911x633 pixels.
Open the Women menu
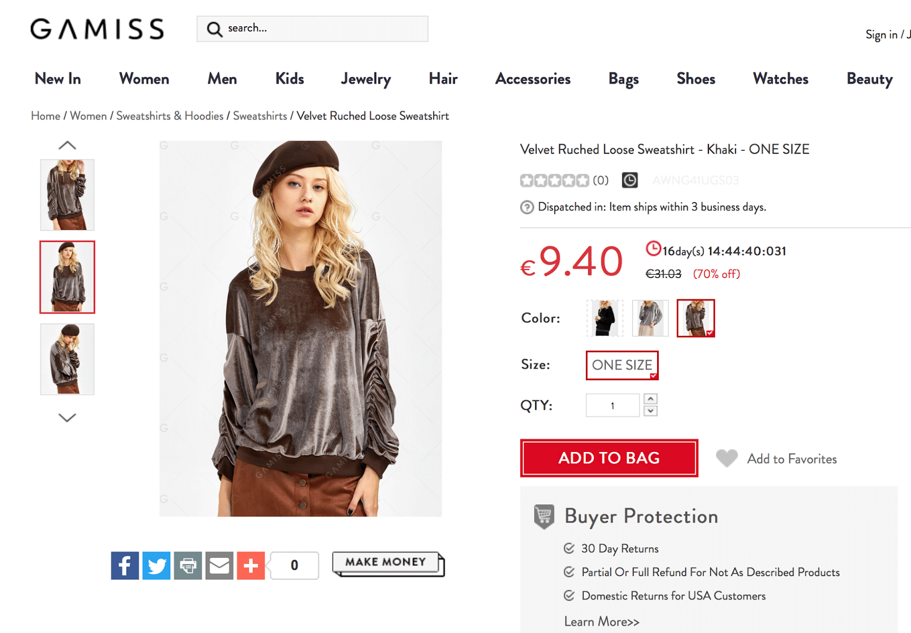click(144, 79)
